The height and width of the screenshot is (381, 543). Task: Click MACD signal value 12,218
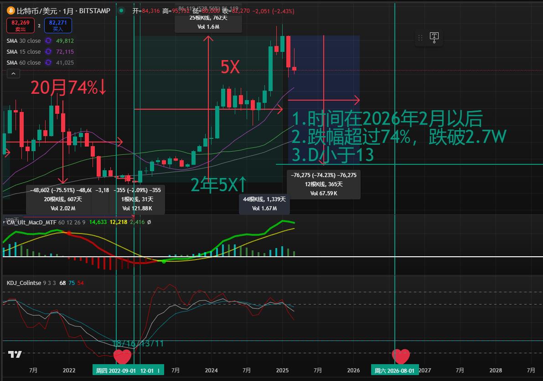119,222
